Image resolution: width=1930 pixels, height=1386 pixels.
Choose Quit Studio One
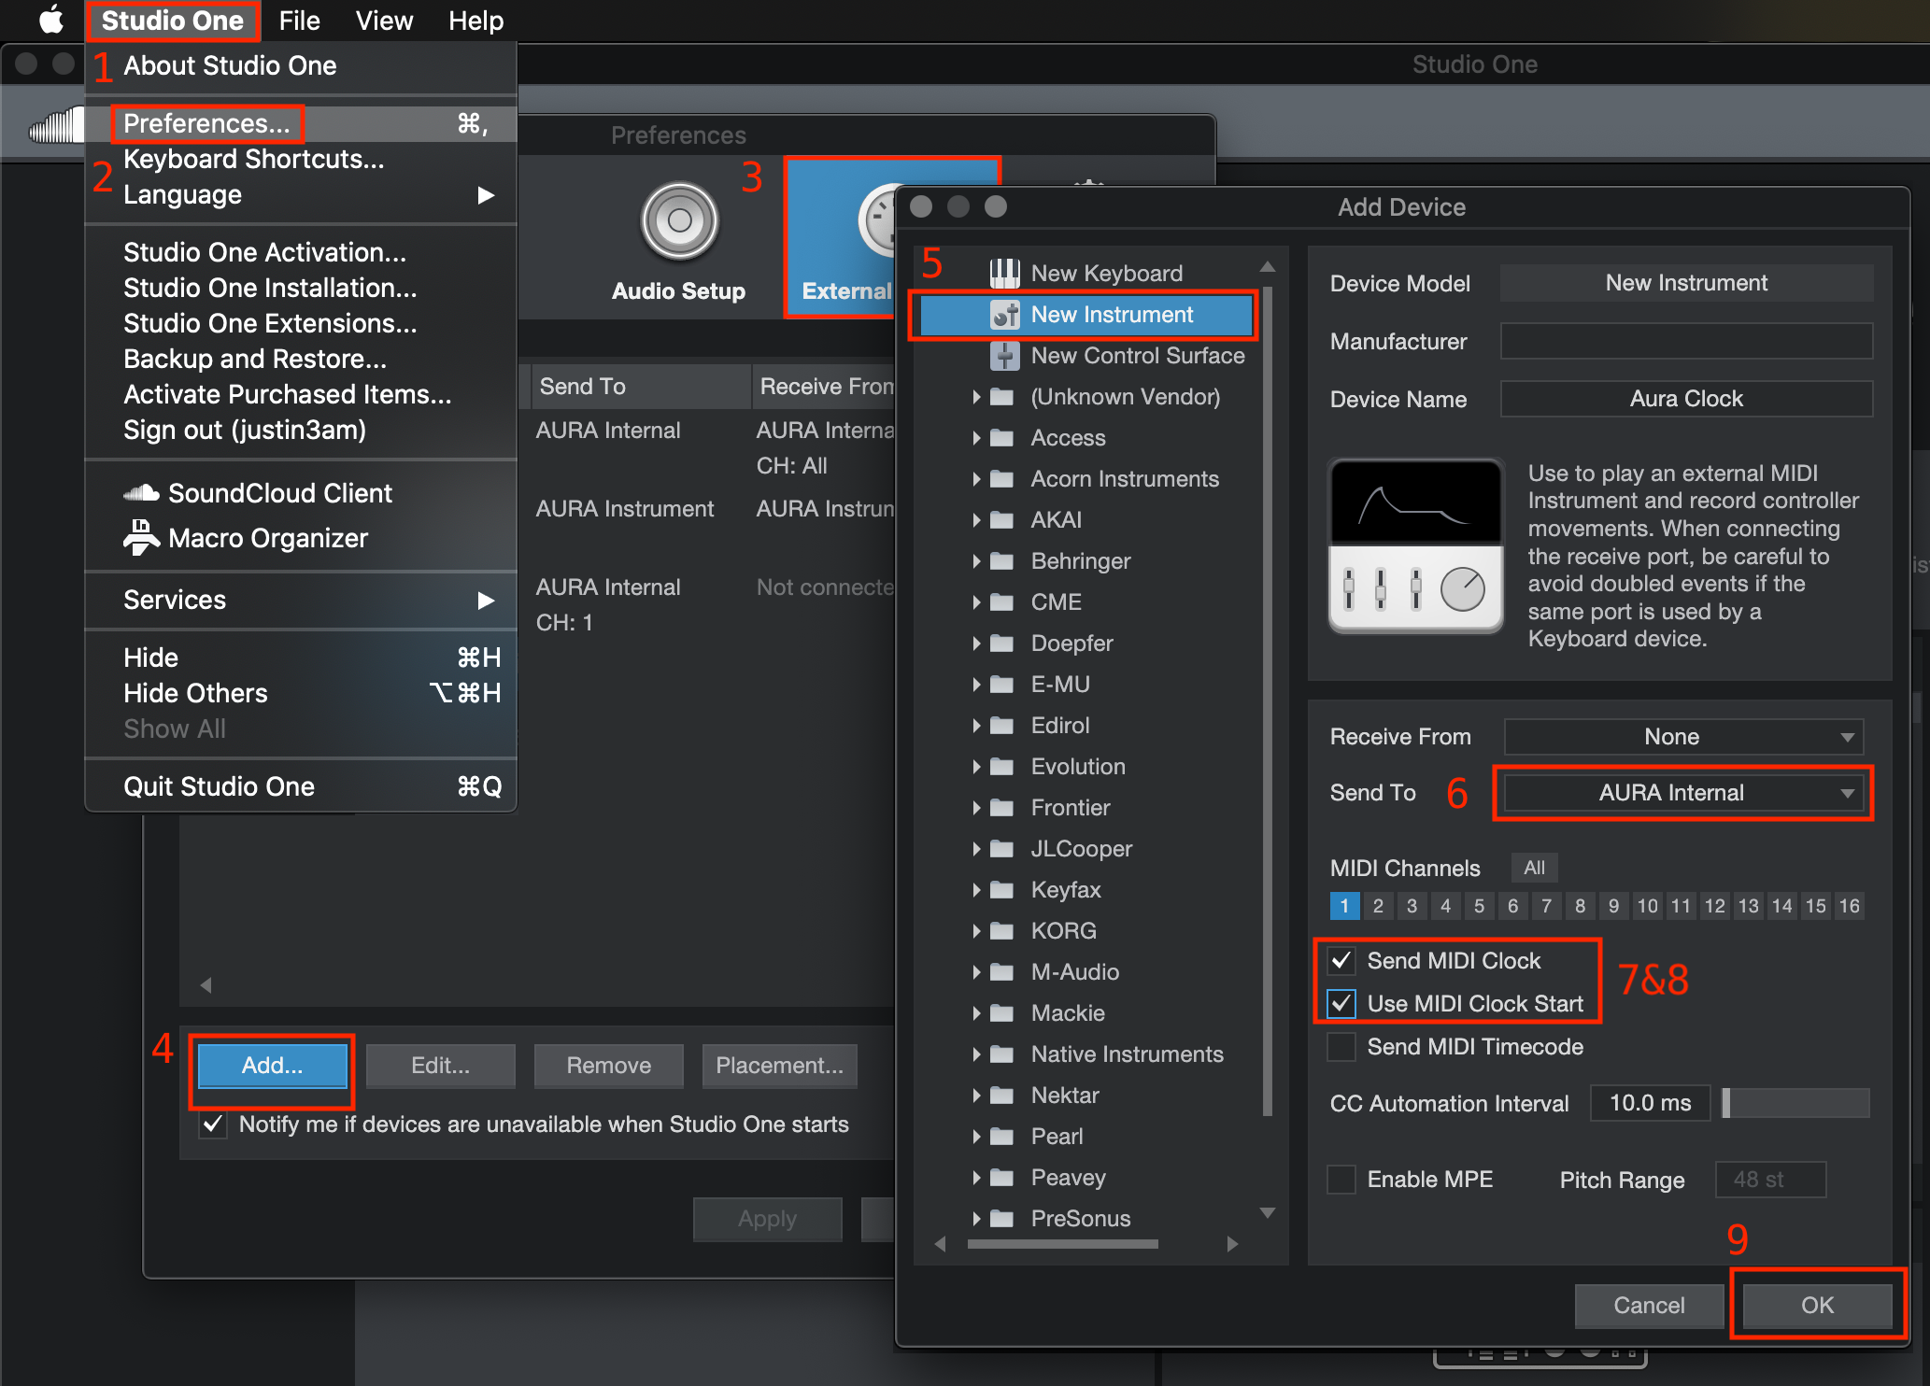[x=301, y=786]
